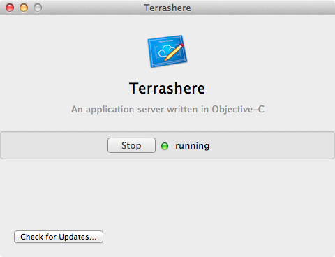Click the large Terrashere heading text
Image resolution: width=335 pixels, height=257 pixels.
(x=167, y=88)
